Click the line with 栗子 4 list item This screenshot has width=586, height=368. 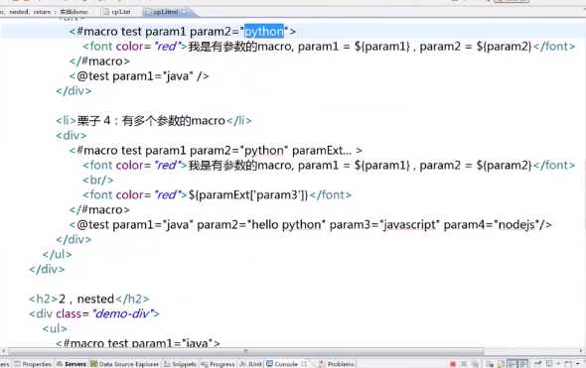(x=154, y=121)
